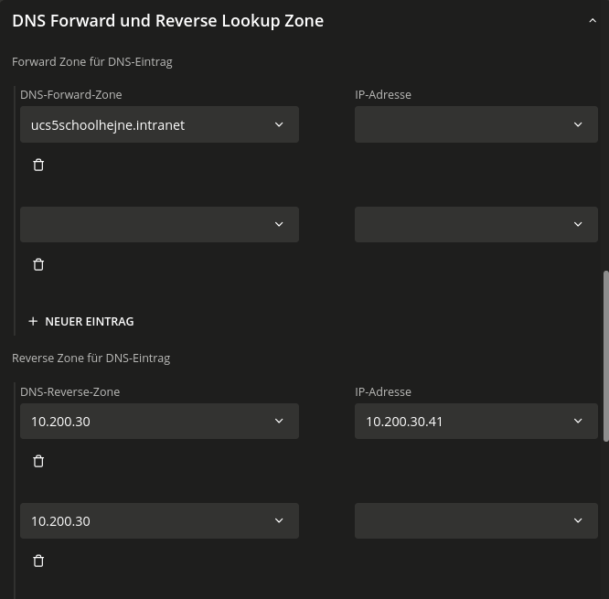Open the ucs5schoolhejne.intranet DNS-Forward-Zone dropdown
609x599 pixels.
click(279, 125)
